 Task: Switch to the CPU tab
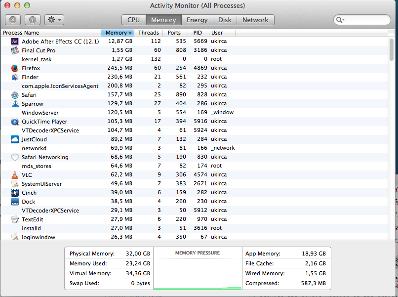tap(133, 20)
